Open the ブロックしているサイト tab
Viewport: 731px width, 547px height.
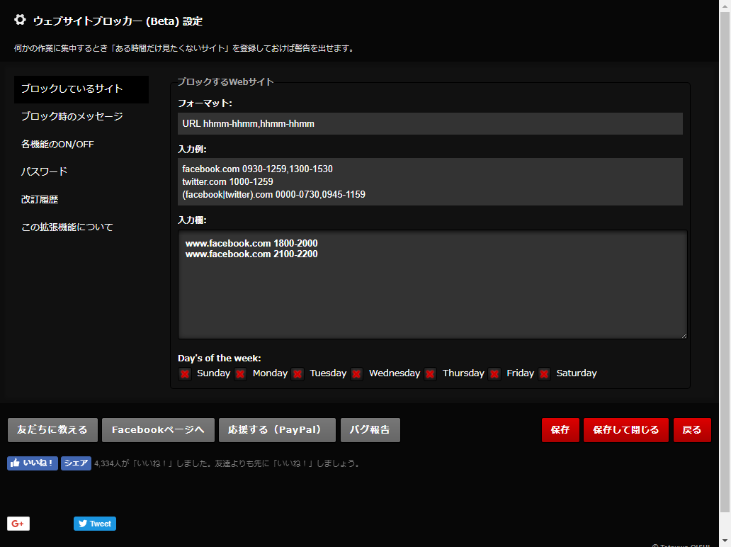[81, 89]
